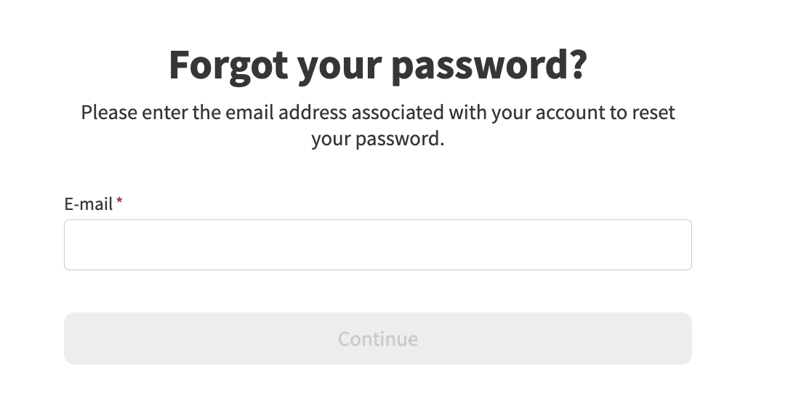Screen dimensions: 788x417
Task: Click the word 'Continue' on gray button
Action: pyautogui.click(x=378, y=339)
